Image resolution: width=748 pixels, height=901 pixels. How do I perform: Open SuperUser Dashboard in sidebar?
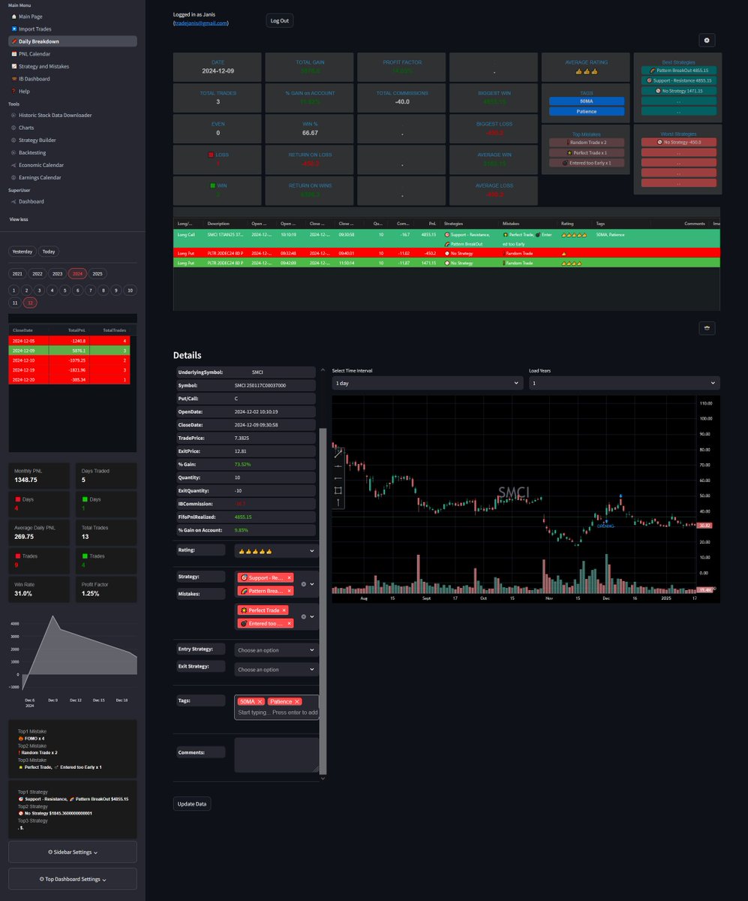click(x=31, y=201)
